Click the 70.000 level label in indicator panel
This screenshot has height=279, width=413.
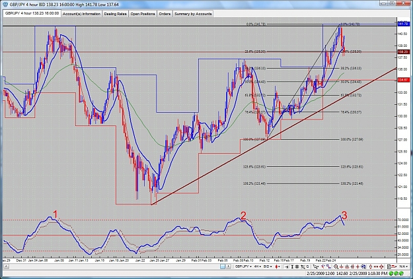point(402,220)
